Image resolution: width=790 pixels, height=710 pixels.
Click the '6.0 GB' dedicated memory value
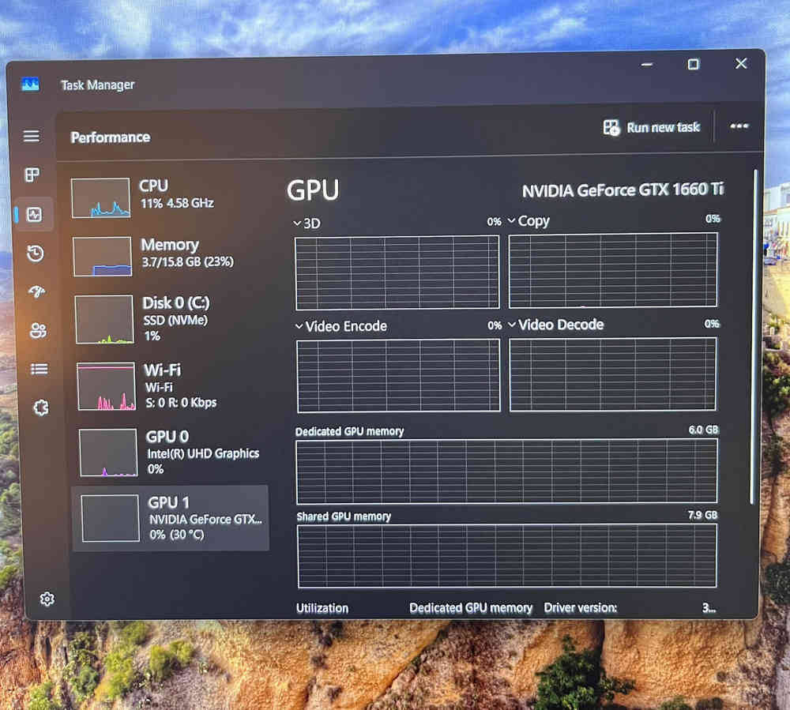pyautogui.click(x=703, y=430)
